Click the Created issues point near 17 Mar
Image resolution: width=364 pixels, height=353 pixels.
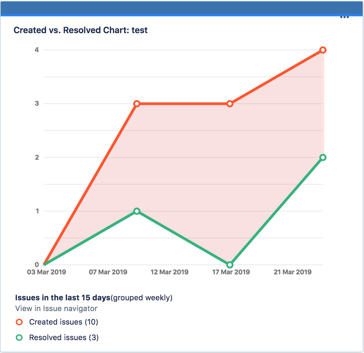[230, 104]
